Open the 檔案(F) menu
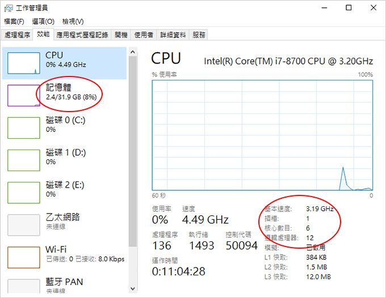Viewport: 386px width, 298px height. pyautogui.click(x=14, y=22)
